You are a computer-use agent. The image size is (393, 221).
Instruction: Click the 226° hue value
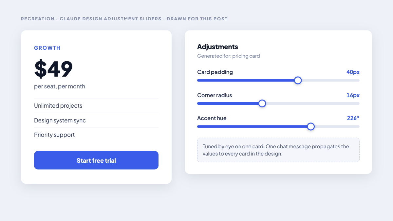(x=353, y=118)
